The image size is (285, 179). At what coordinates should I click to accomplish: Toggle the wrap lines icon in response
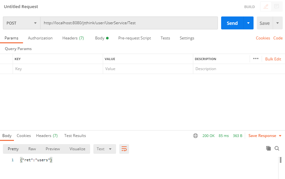pyautogui.click(x=124, y=149)
